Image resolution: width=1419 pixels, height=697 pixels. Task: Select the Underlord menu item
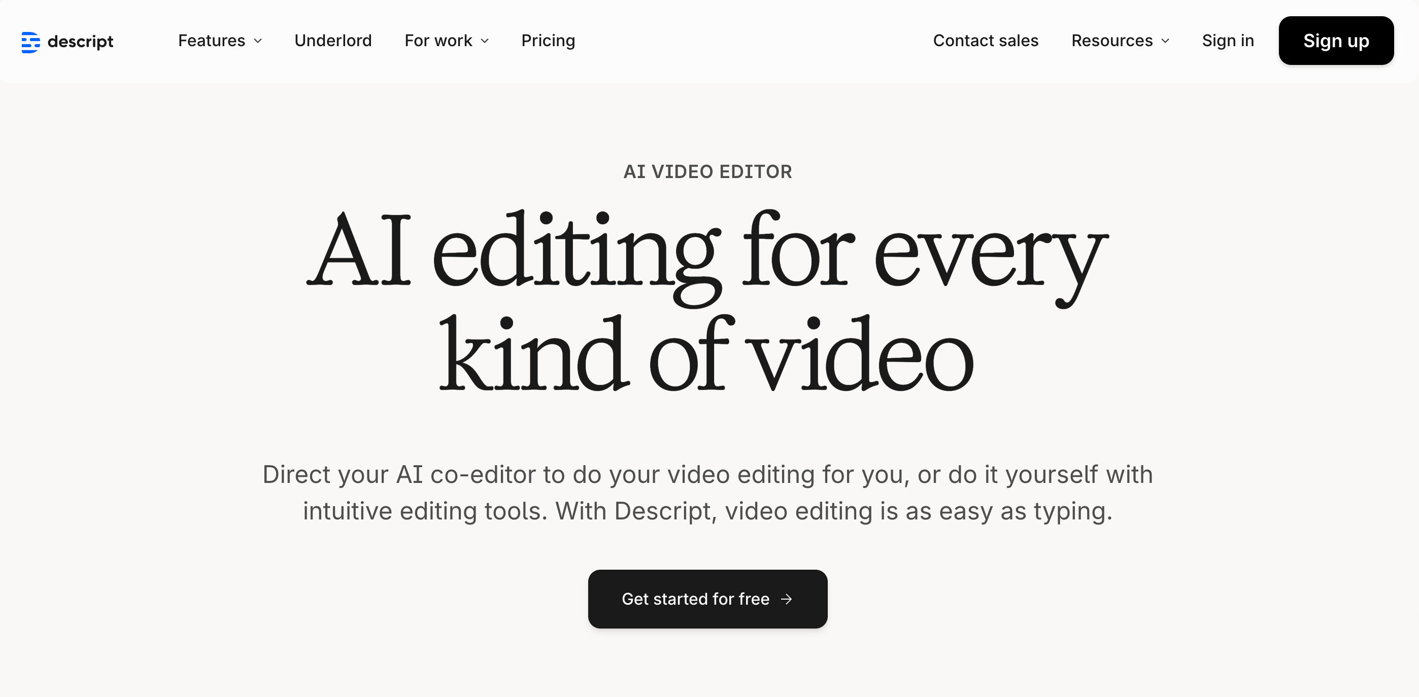[x=333, y=40]
